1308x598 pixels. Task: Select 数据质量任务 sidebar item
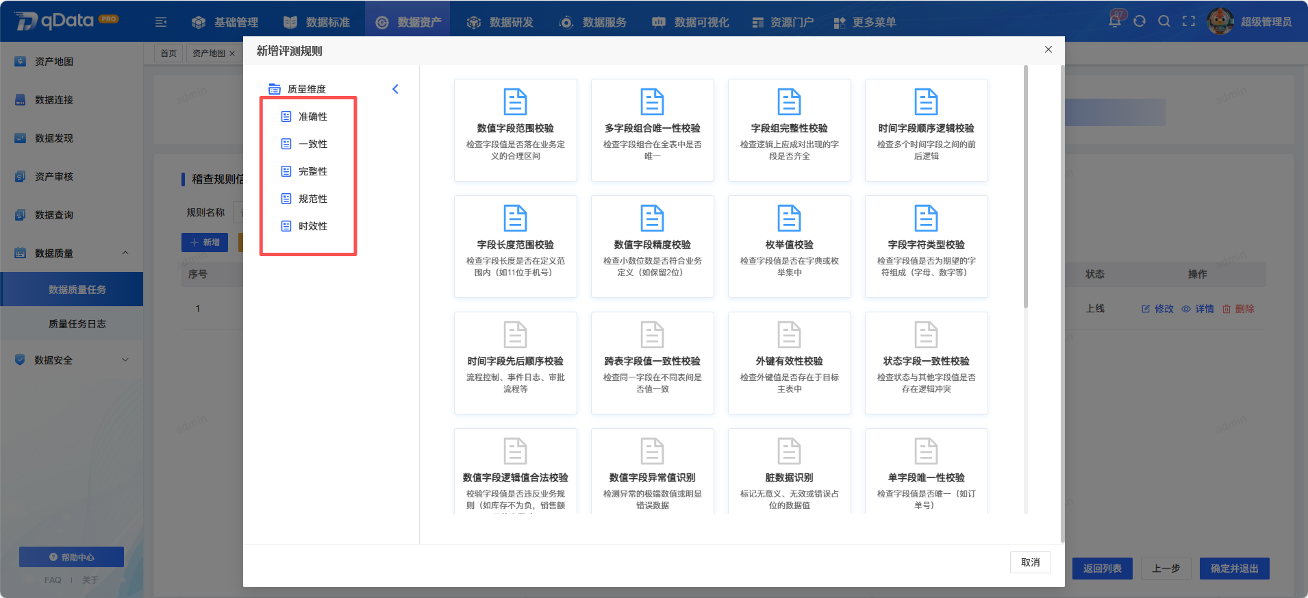click(72, 289)
